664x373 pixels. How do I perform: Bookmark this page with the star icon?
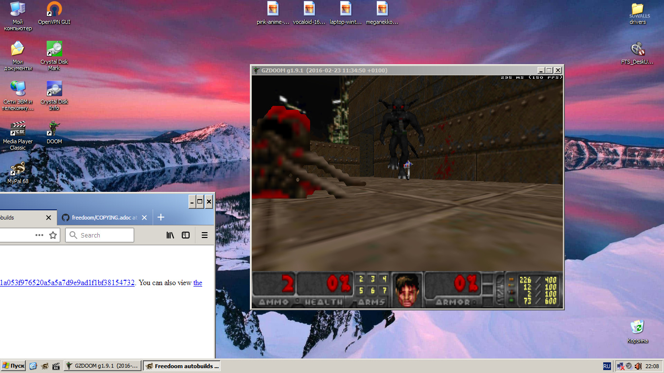[x=53, y=235]
